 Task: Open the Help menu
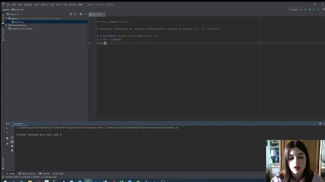(x=81, y=5)
